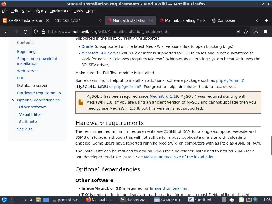Open the volume control in tray
The width and height of the screenshot is (272, 204).
(x=232, y=200)
